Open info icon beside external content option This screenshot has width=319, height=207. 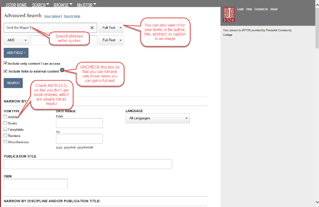pyautogui.click(x=62, y=70)
